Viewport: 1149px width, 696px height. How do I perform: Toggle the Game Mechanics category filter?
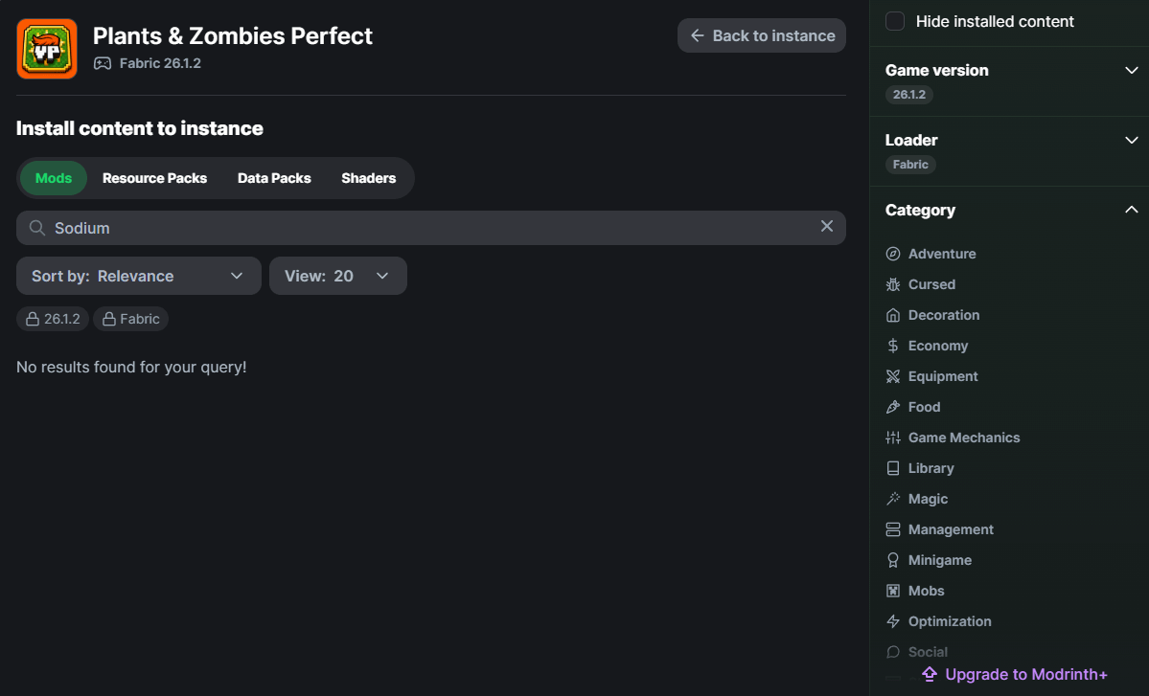tap(963, 438)
